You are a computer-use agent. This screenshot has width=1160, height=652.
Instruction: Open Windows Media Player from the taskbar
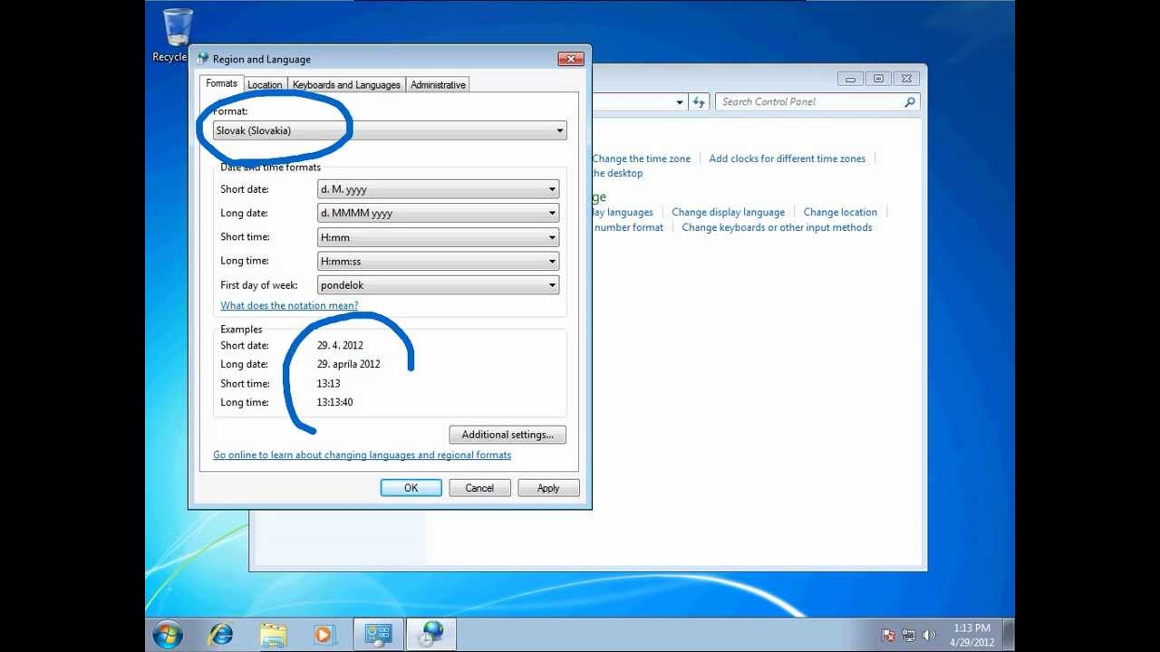[x=324, y=635]
